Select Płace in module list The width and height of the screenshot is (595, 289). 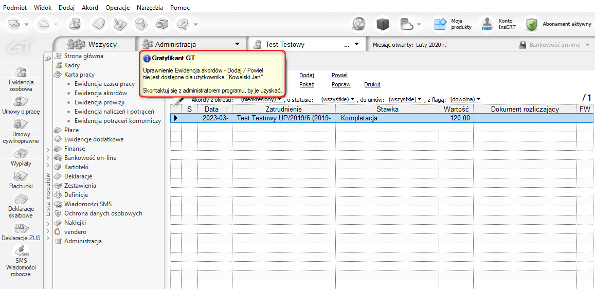71,130
